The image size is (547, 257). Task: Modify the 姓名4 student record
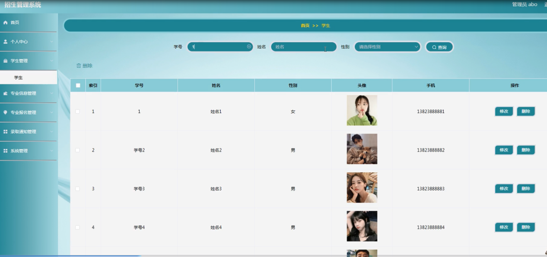pos(504,227)
